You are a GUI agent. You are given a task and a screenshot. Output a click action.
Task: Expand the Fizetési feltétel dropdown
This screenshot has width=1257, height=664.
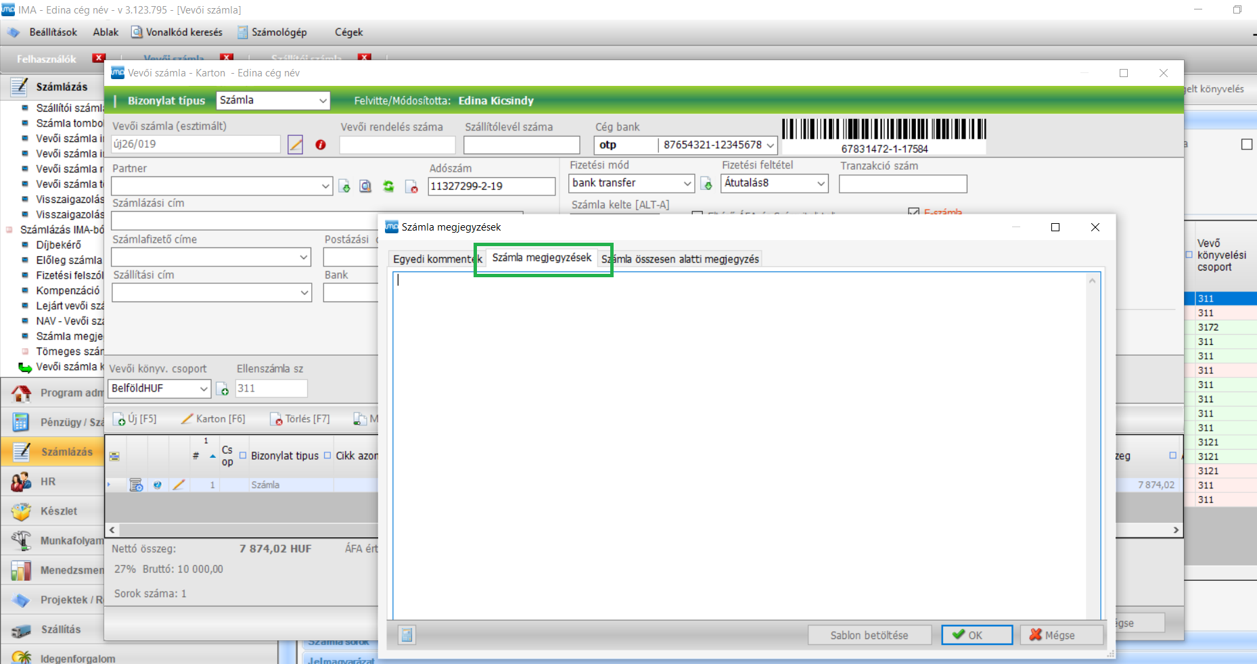821,183
